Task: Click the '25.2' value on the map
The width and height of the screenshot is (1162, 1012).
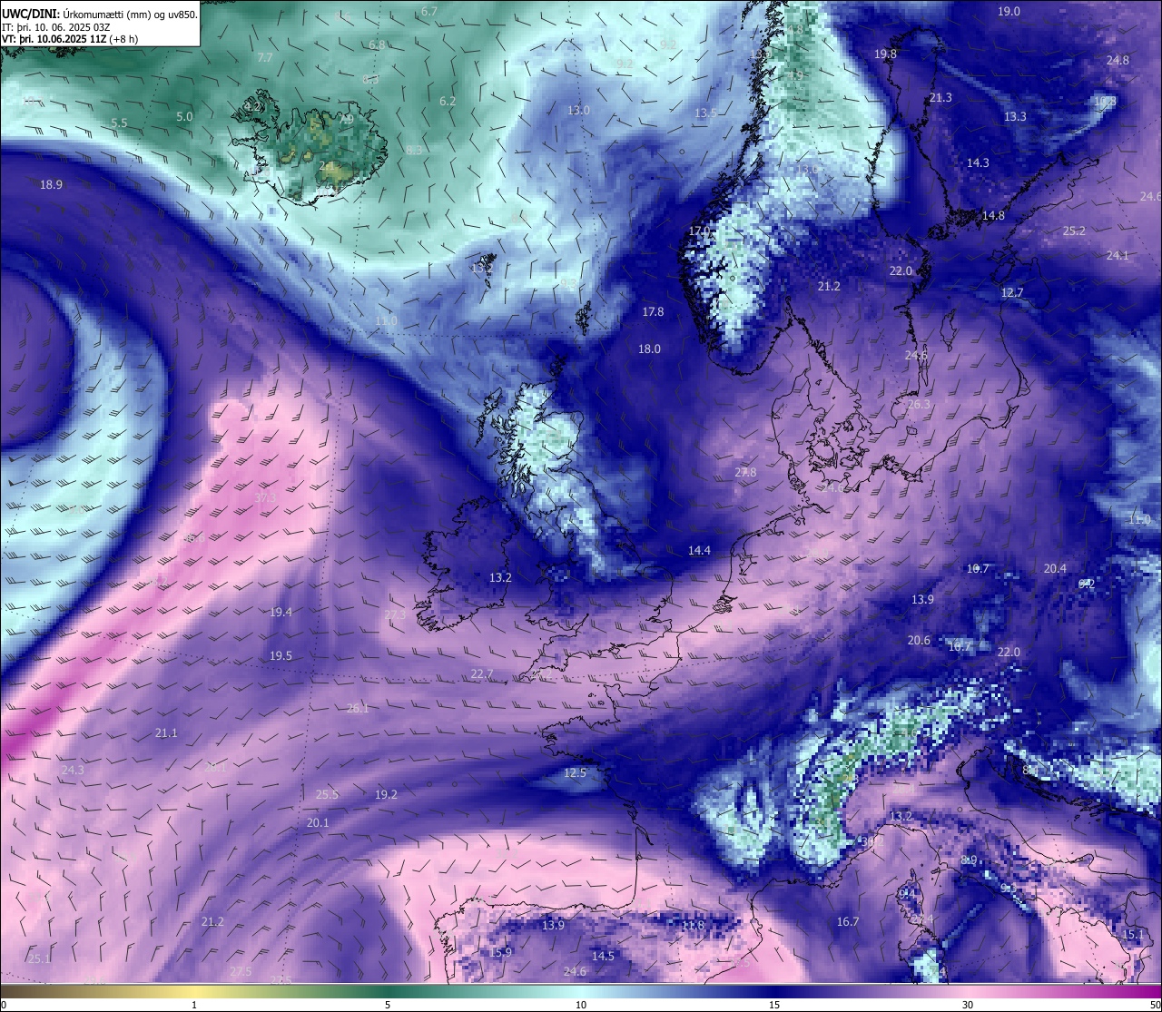Action: (x=1074, y=231)
